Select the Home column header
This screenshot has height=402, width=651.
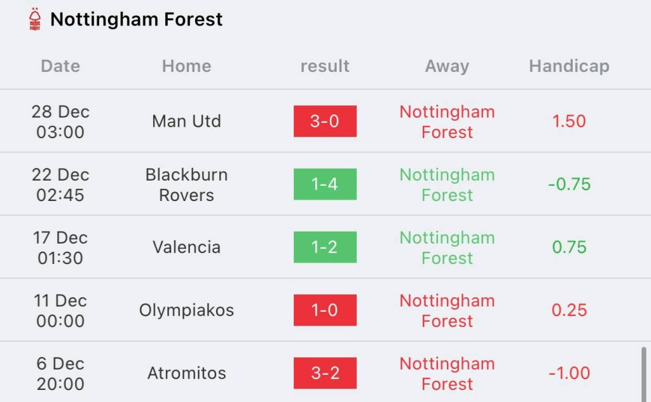pyautogui.click(x=186, y=66)
